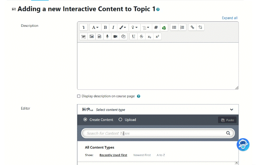Click the Description editor corner grip
This screenshot has height=165, width=260.
[237, 88]
